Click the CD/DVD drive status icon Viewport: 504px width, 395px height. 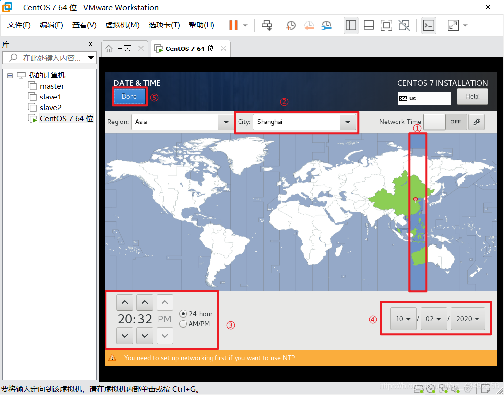pos(431,389)
